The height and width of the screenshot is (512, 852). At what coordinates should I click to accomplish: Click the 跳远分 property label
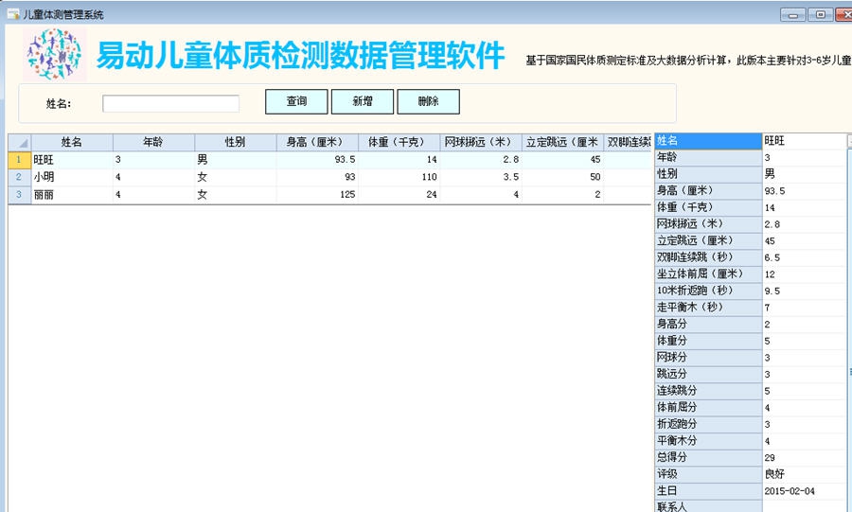click(708, 374)
